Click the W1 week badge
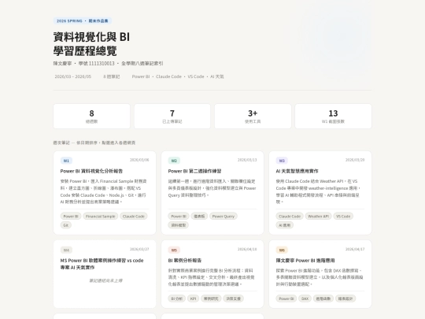 click(x=66, y=161)
